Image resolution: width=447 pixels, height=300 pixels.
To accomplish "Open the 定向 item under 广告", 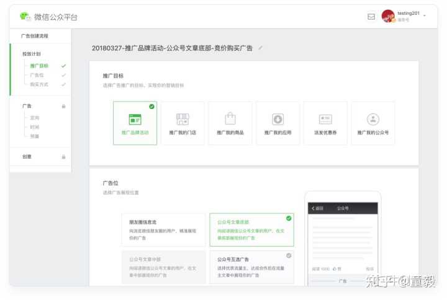I will pyautogui.click(x=35, y=118).
